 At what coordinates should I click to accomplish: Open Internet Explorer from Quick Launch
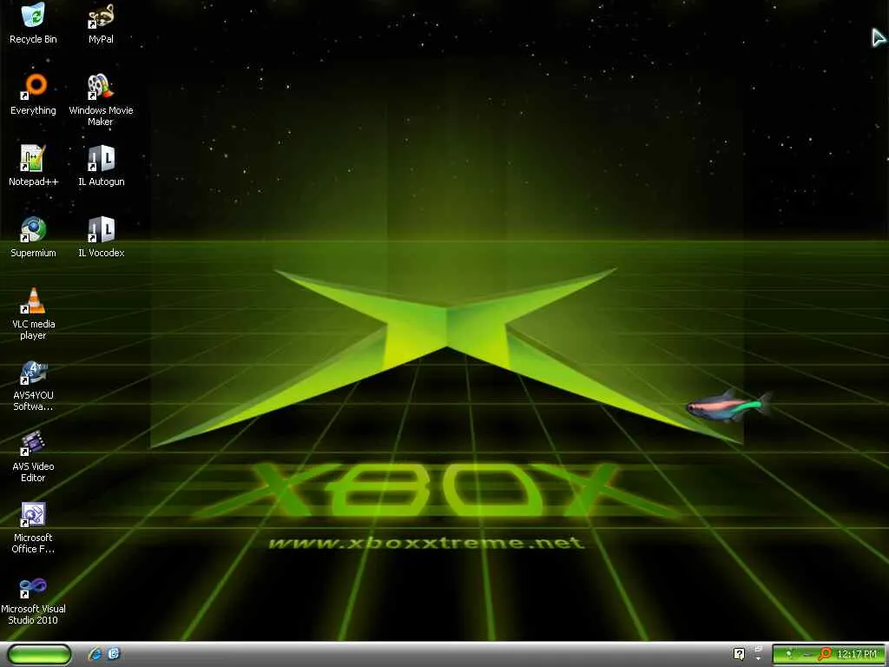[95, 654]
